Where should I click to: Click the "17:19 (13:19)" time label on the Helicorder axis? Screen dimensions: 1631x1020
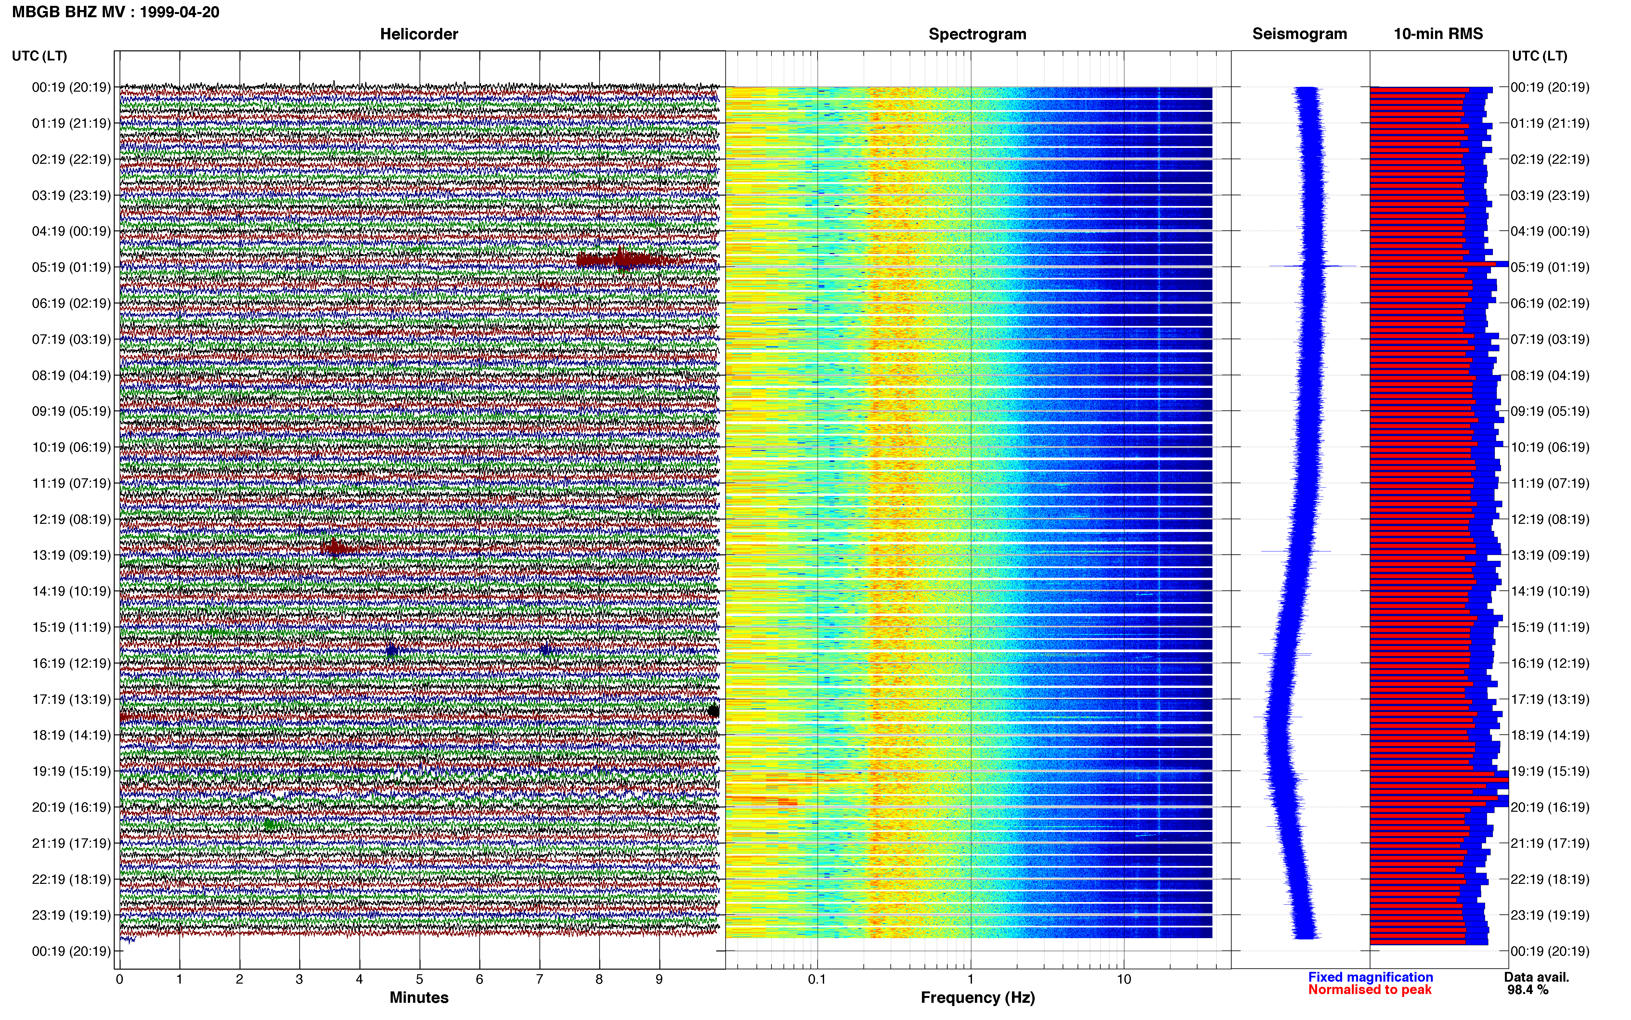(x=71, y=699)
